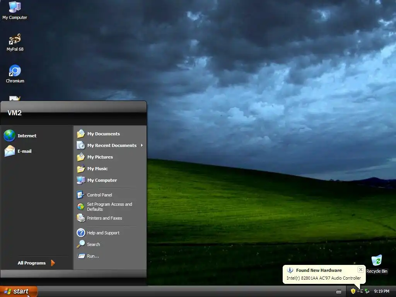The image size is (396, 297).
Task: Click the Intel(r) 82801AA AC'97 Audio Controller text
Action: tap(324, 278)
